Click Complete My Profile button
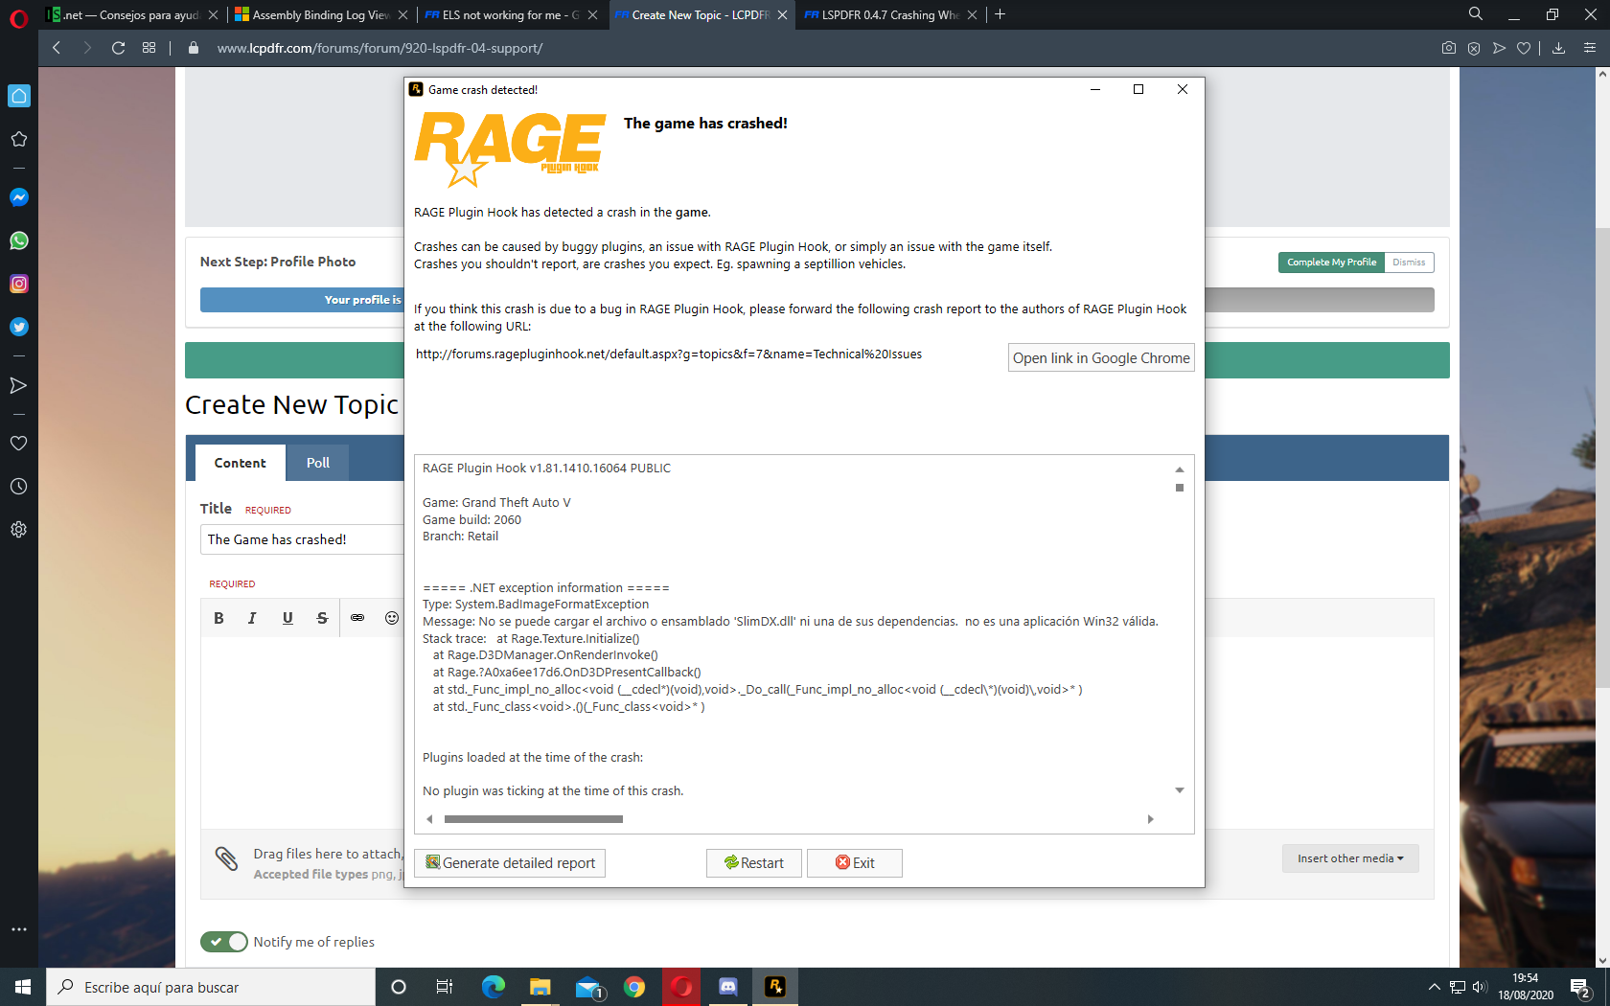 click(x=1331, y=263)
